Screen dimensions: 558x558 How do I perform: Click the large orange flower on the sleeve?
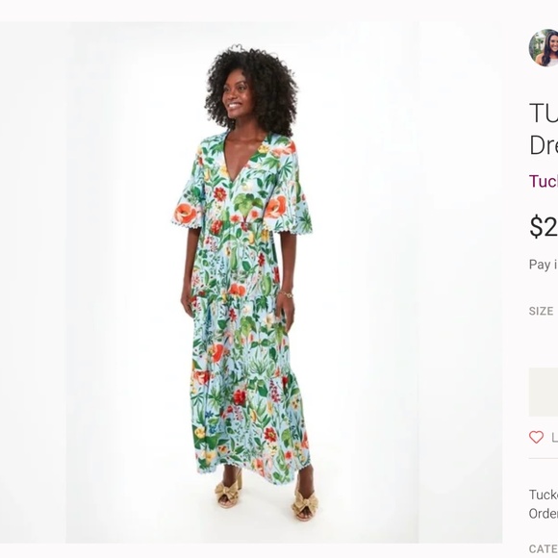pyautogui.click(x=186, y=214)
